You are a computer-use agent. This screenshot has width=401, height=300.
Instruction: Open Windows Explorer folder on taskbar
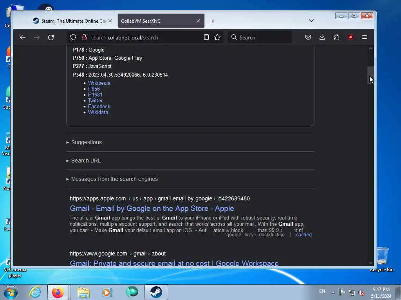pyautogui.click(x=83, y=292)
